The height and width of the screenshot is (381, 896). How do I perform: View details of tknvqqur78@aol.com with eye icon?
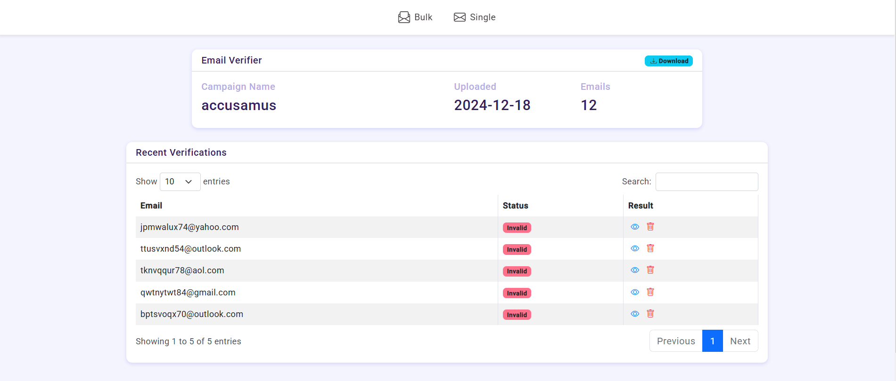(x=635, y=270)
